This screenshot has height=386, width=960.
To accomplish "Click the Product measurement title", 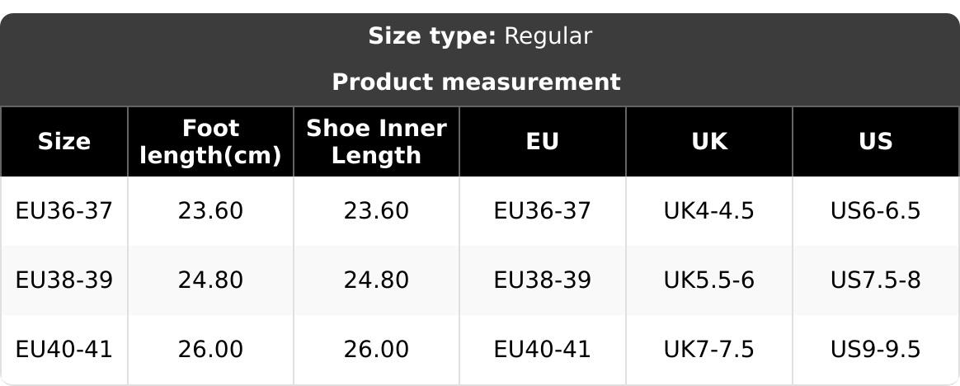I will [x=476, y=82].
